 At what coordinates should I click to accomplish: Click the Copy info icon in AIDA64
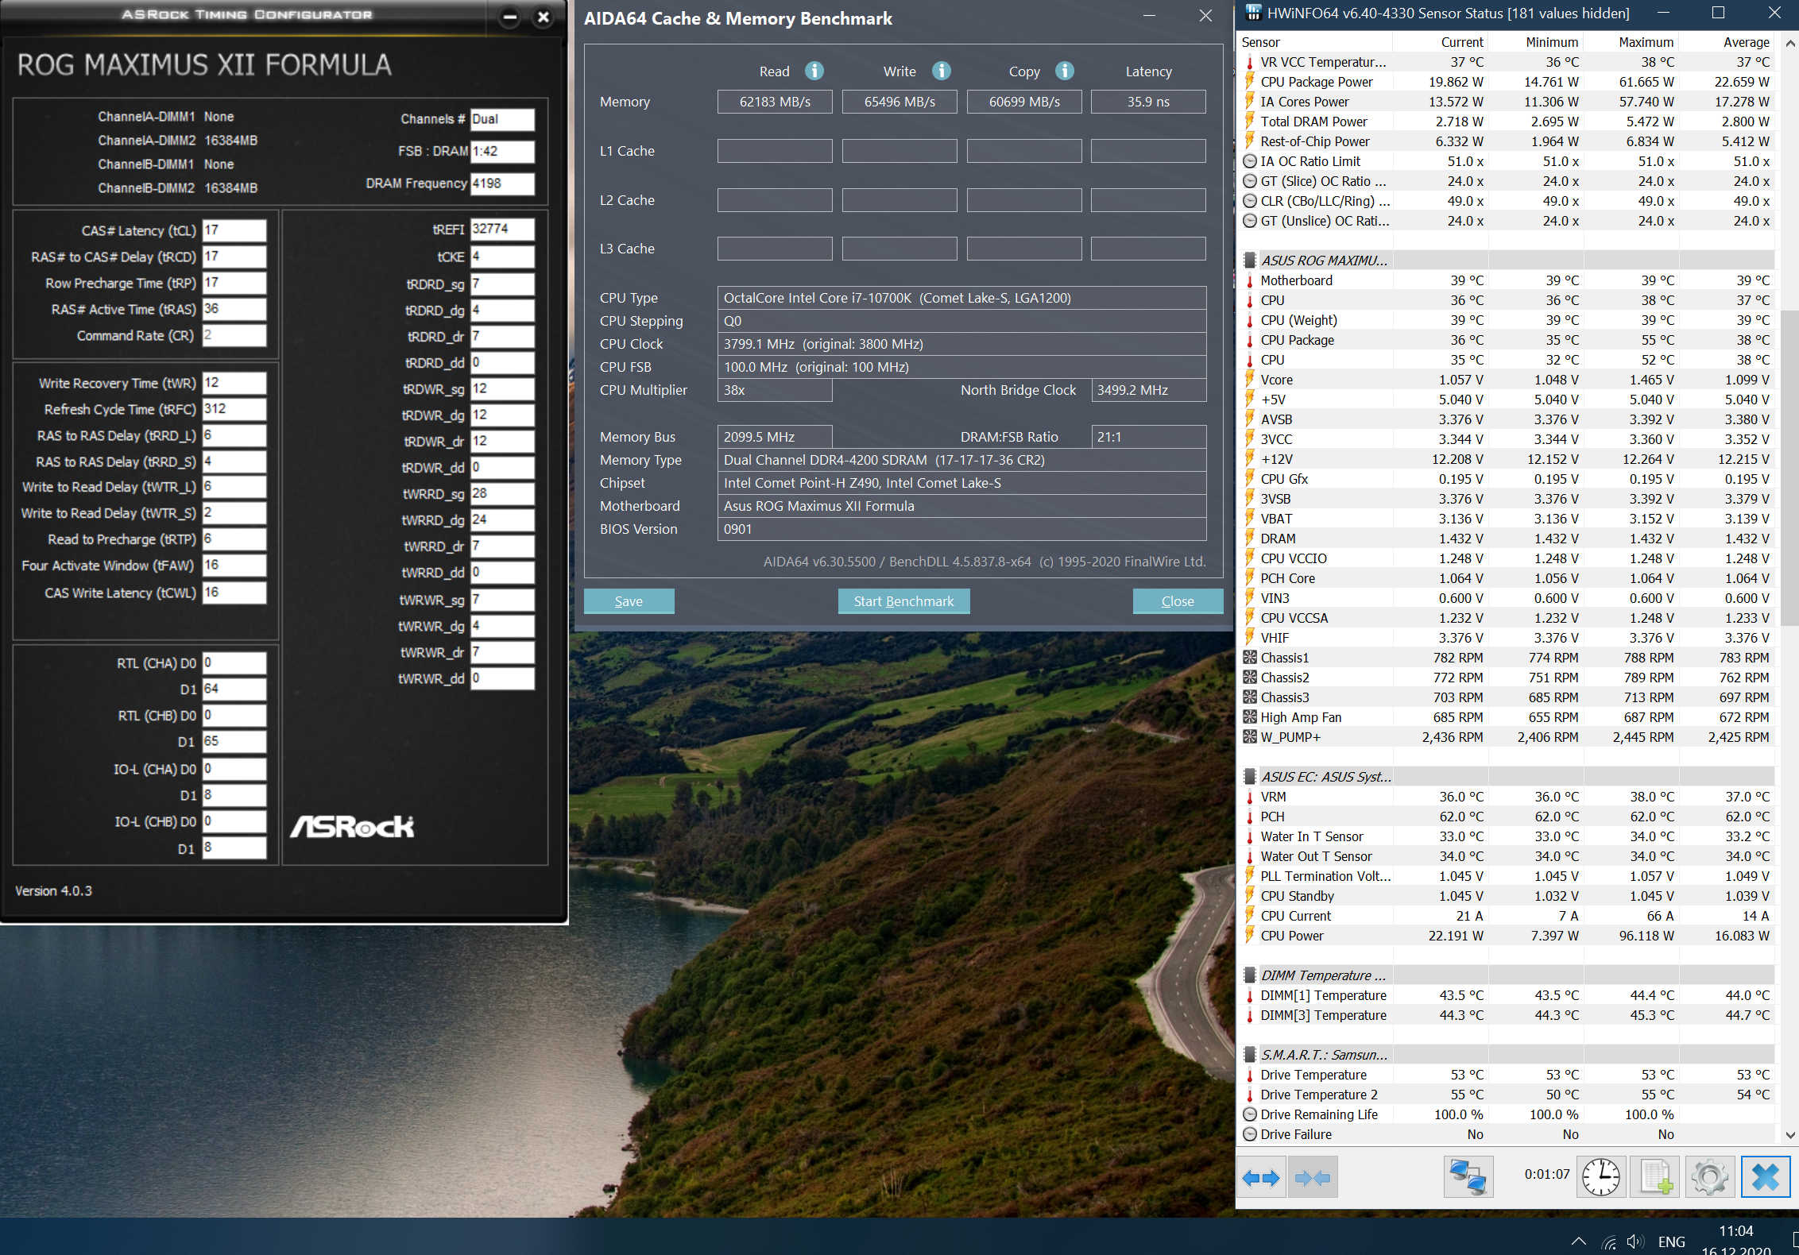pyautogui.click(x=1065, y=71)
